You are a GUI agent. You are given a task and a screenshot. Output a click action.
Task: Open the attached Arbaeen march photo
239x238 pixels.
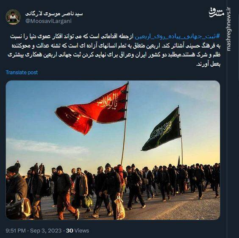coord(113,150)
